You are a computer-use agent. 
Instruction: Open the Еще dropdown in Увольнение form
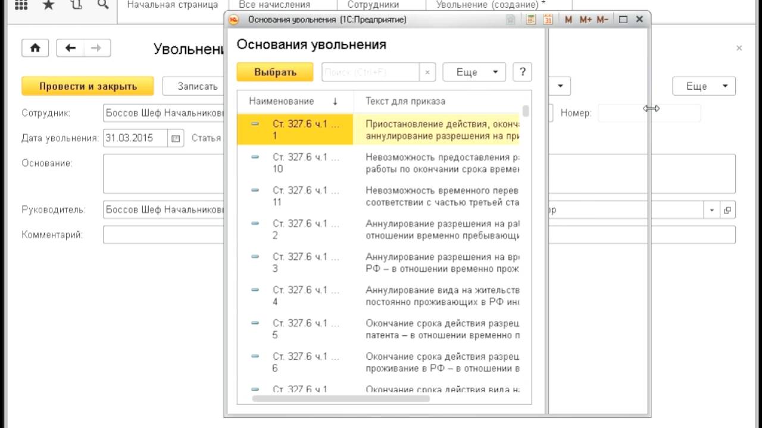click(704, 86)
